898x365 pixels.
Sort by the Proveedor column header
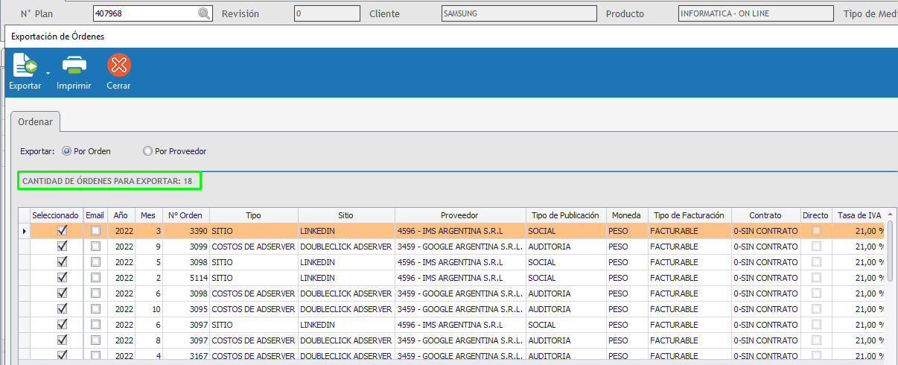[x=459, y=215]
